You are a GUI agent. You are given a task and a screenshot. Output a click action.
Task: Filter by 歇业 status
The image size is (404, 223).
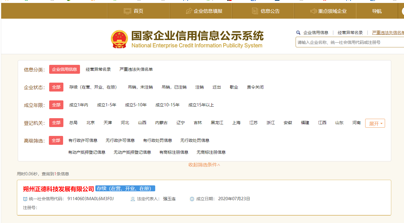(x=234, y=87)
